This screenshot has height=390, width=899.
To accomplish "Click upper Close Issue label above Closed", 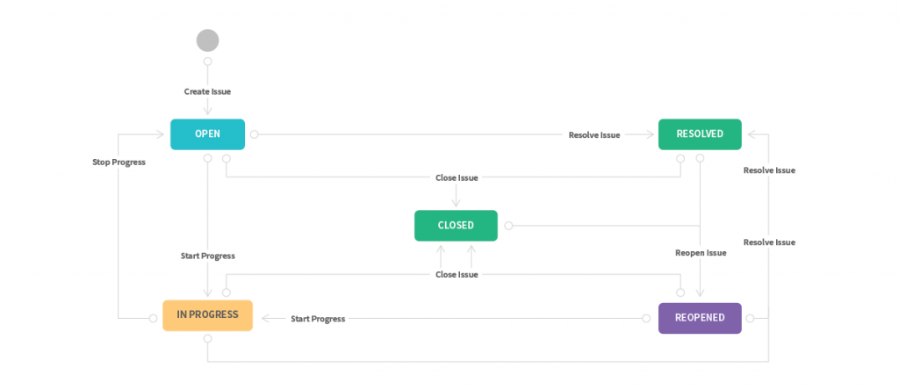I will pyautogui.click(x=457, y=177).
